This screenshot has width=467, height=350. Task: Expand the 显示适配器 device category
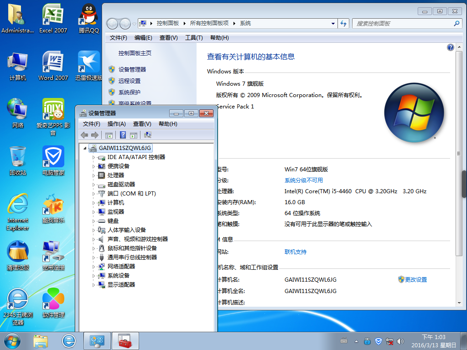tap(94, 285)
